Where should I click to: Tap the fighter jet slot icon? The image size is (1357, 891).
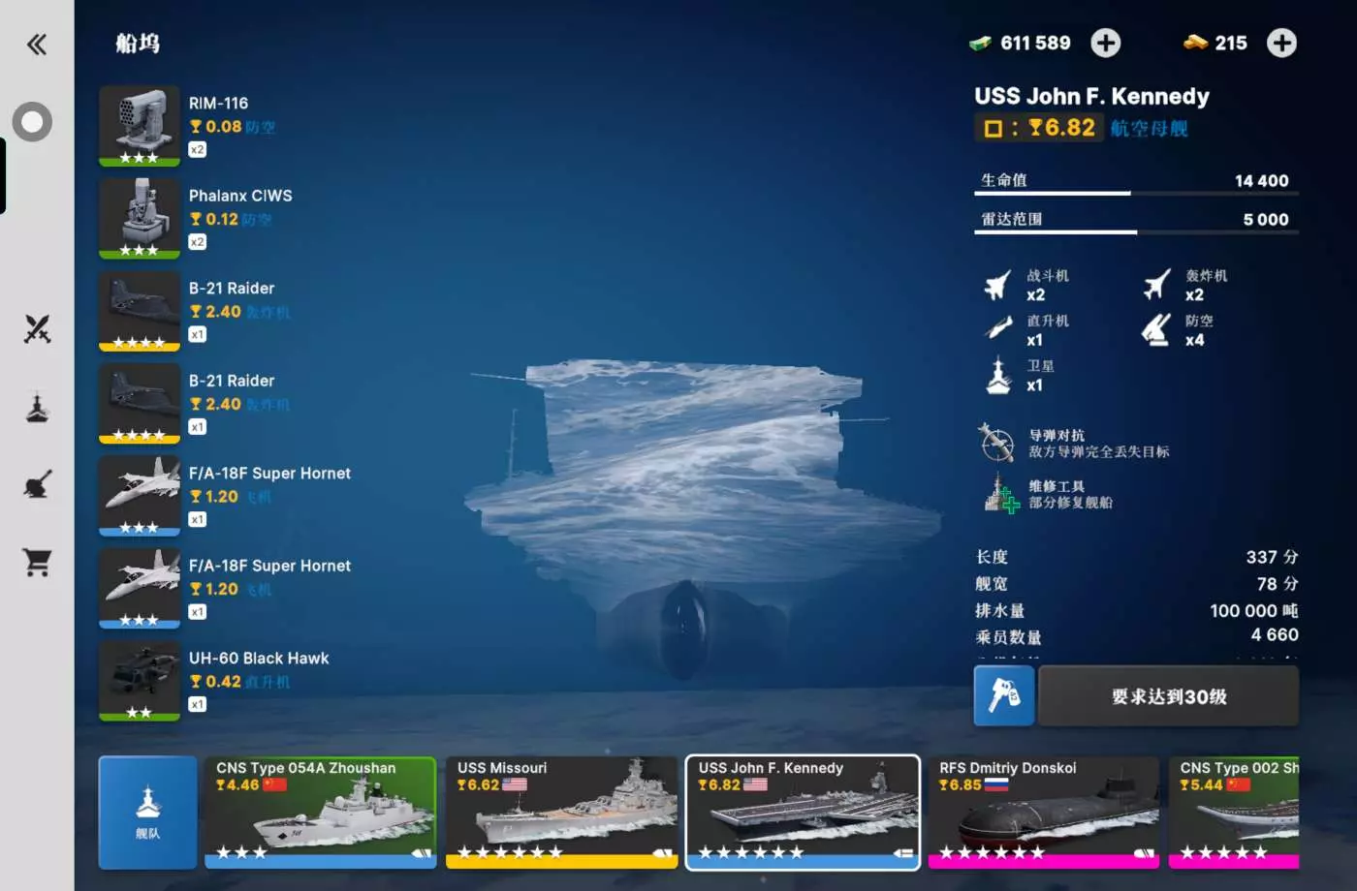click(997, 286)
